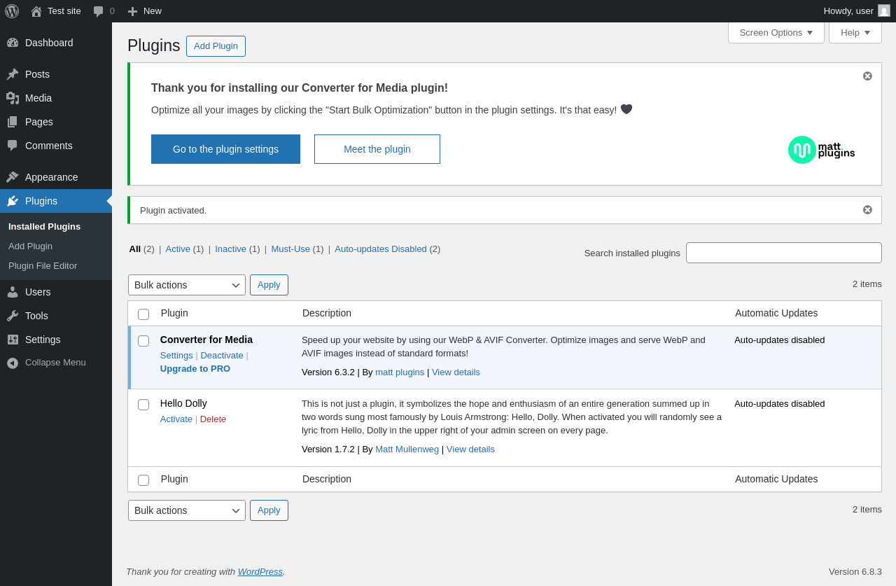Screen dimensions: 896x586
Task: Deactivate the Converter for Media plugin
Action: pyautogui.click(x=222, y=355)
